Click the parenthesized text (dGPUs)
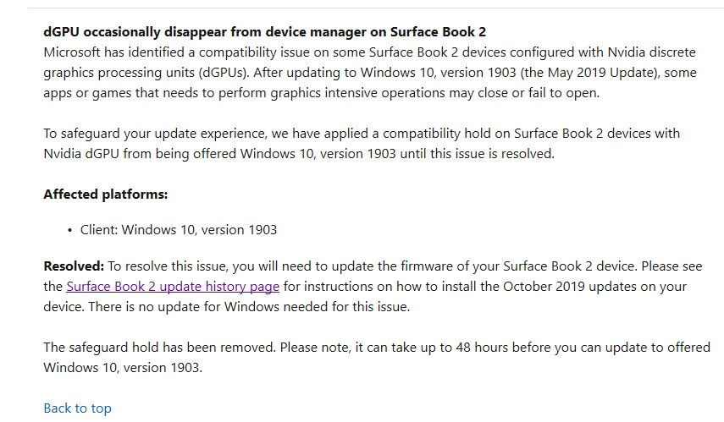This screenshot has width=724, height=422. coord(224,73)
